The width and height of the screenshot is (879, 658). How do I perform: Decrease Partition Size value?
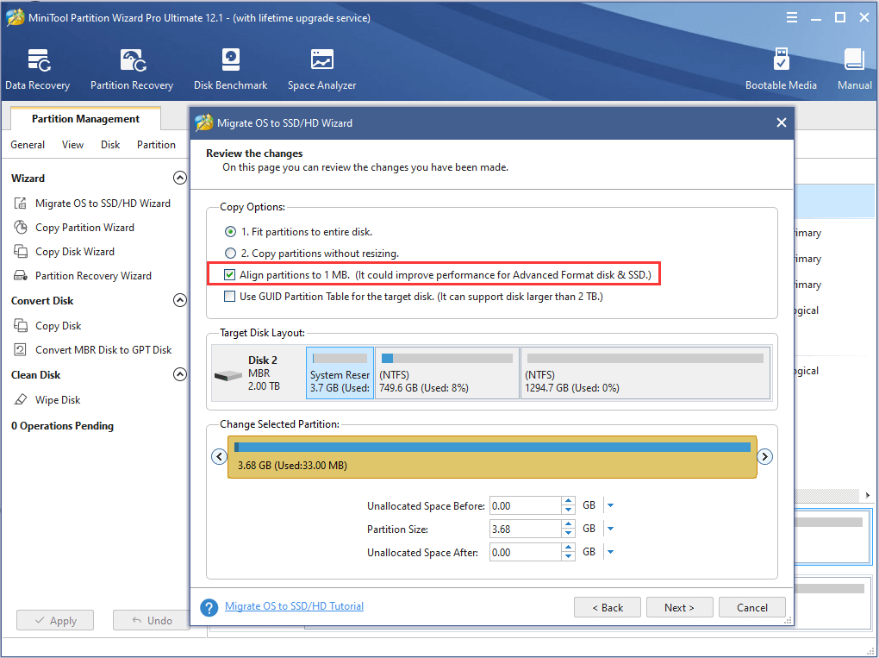[x=569, y=533]
